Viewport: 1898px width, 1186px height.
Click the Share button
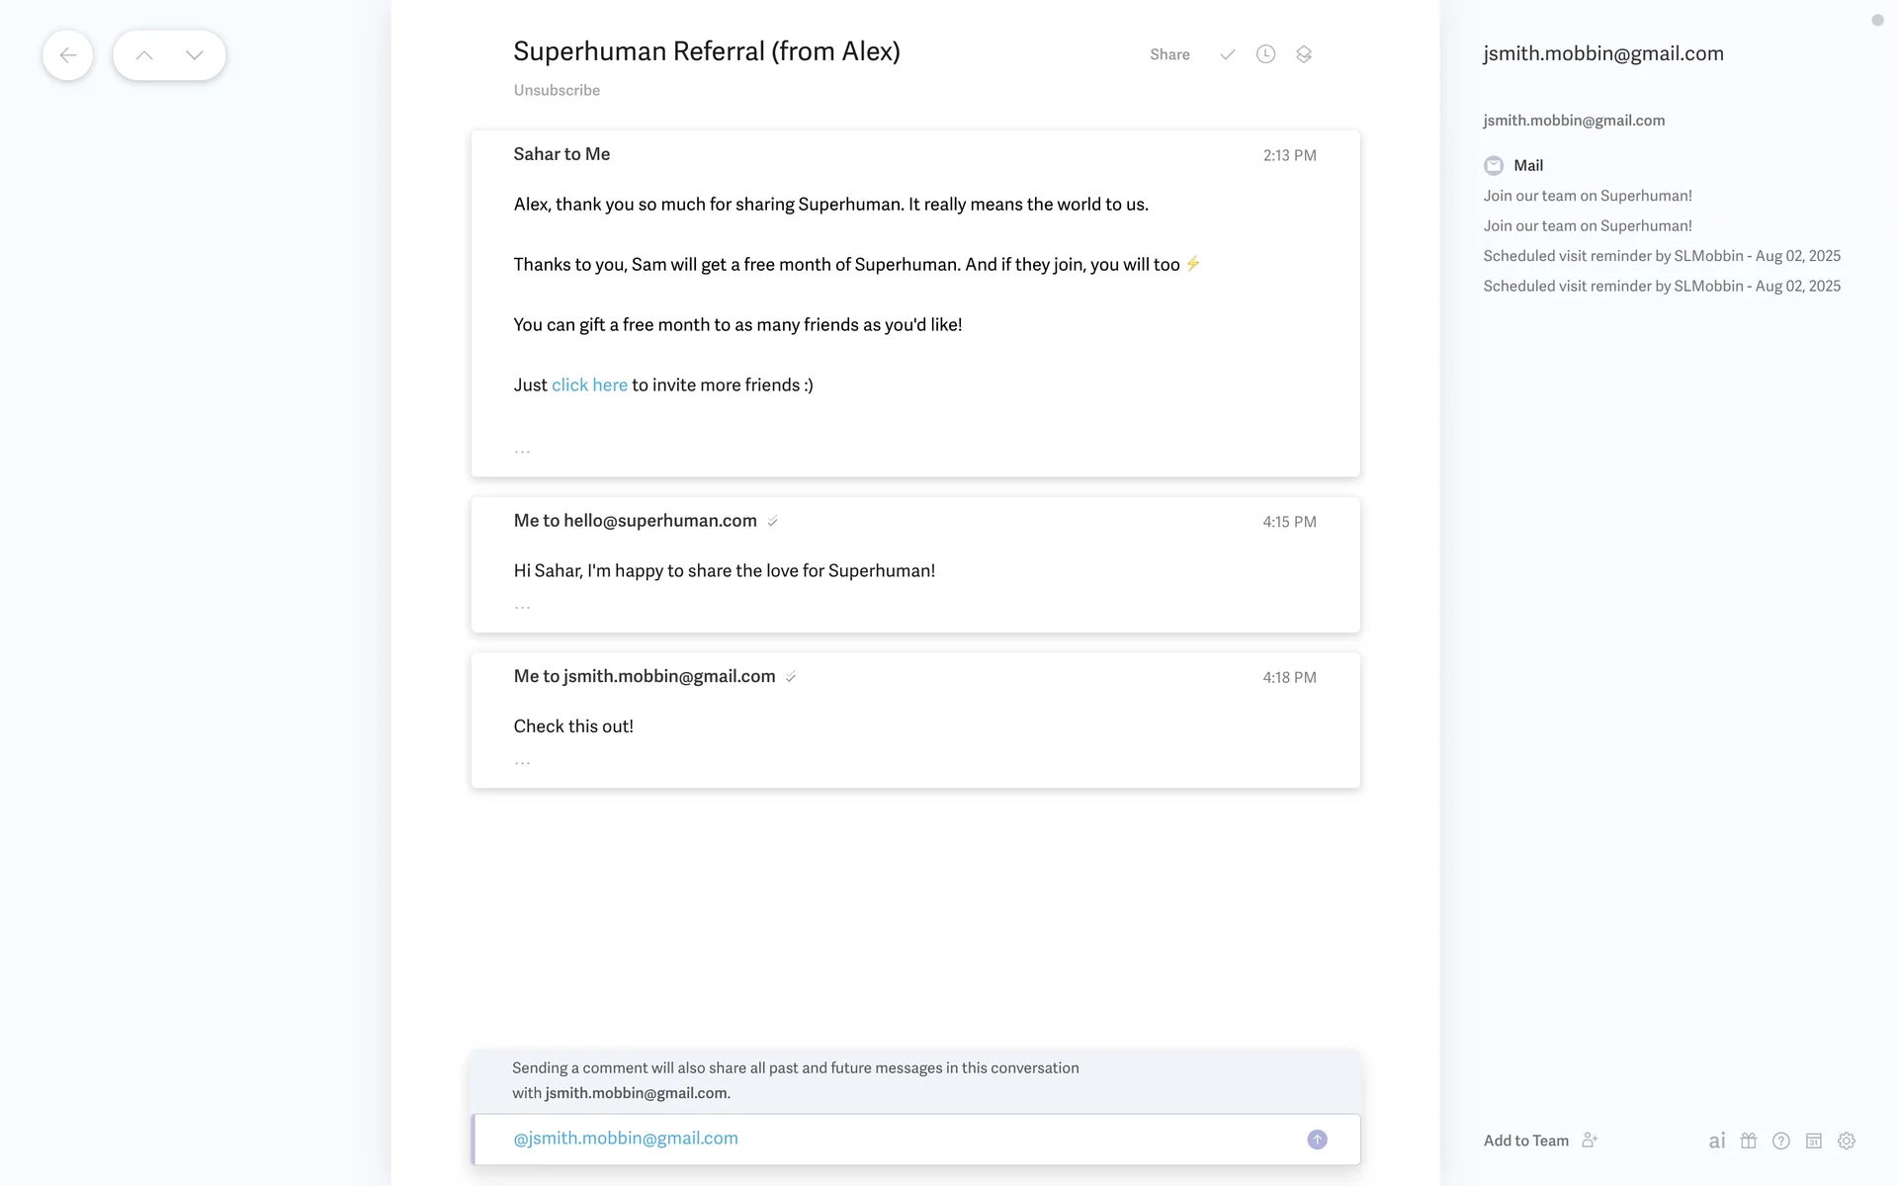1169,54
